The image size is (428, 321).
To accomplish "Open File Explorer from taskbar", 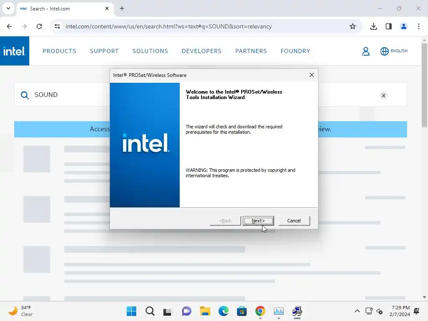I will (205, 311).
